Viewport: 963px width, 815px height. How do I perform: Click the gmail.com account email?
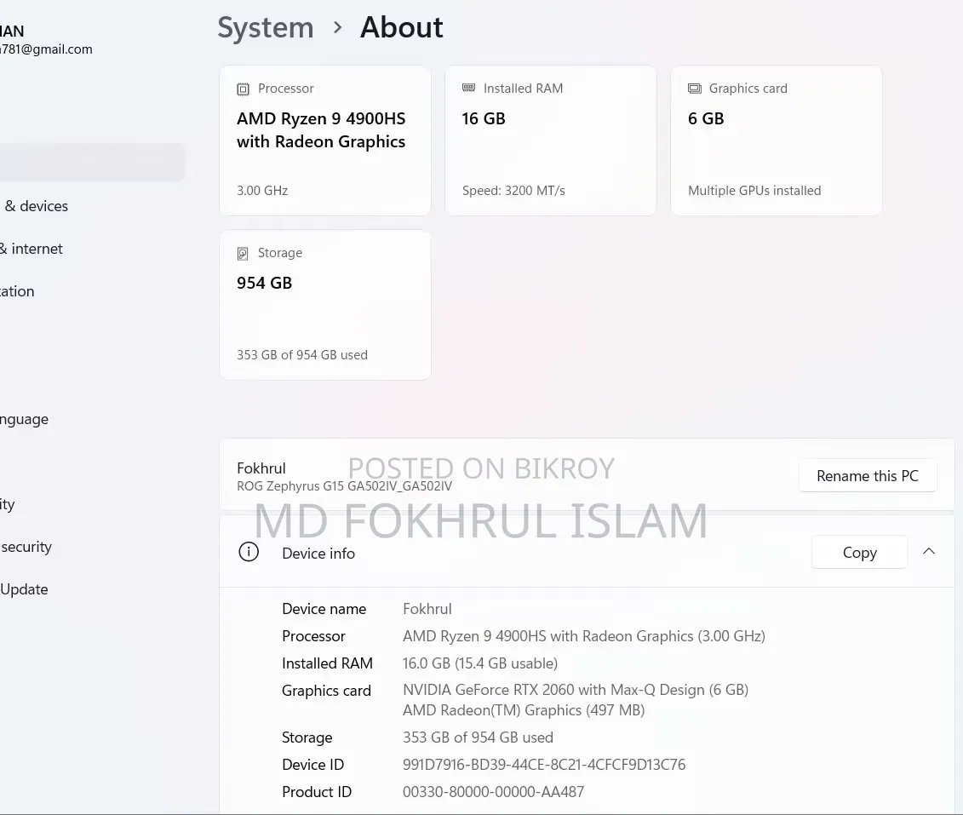[46, 49]
